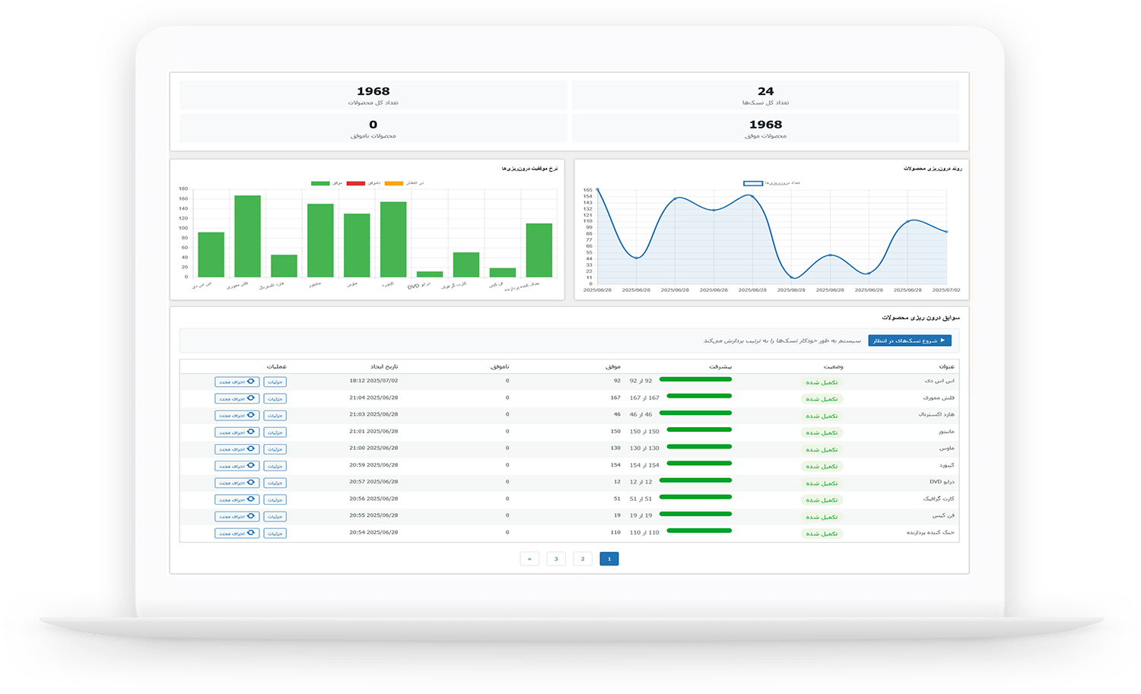
Task: Click the tallest bar, فلش مموری, in the bar chart
Action: pyautogui.click(x=247, y=236)
